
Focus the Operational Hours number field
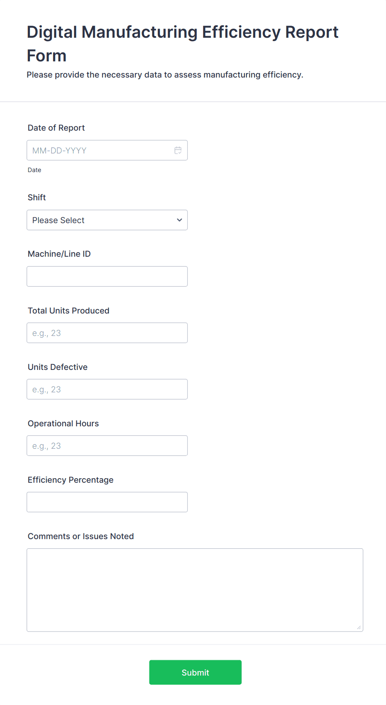(107, 446)
